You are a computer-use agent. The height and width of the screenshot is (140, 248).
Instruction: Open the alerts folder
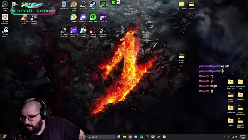231,122
